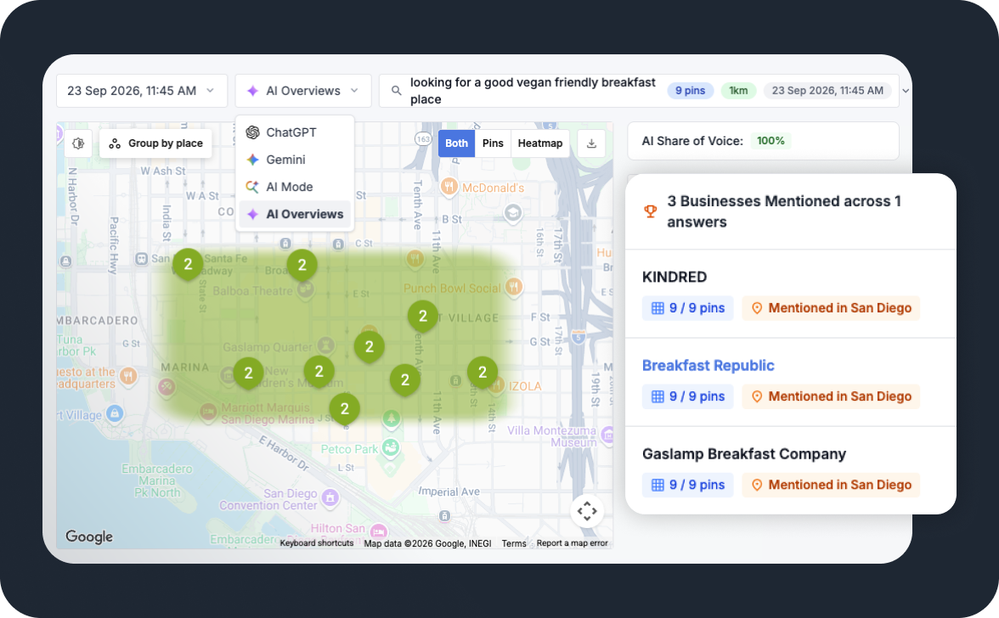This screenshot has height=618, width=999.
Task: Toggle map fullscreen icon
Action: click(x=587, y=511)
